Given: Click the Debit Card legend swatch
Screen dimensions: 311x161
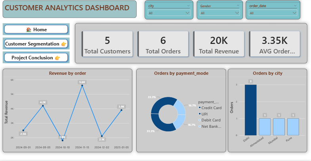Looking at the screenshot, I should point(200,120).
